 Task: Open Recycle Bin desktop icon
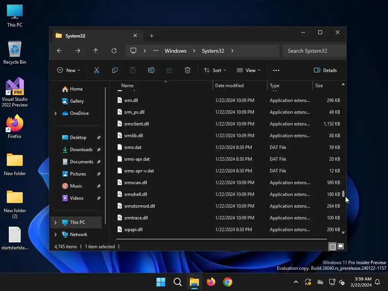(15, 53)
